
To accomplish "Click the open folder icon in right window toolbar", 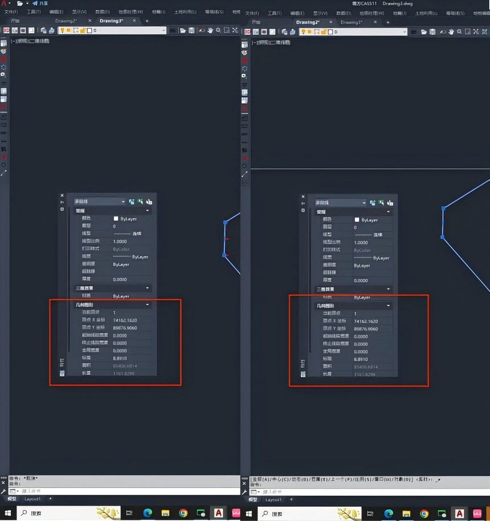I will pos(423,32).
